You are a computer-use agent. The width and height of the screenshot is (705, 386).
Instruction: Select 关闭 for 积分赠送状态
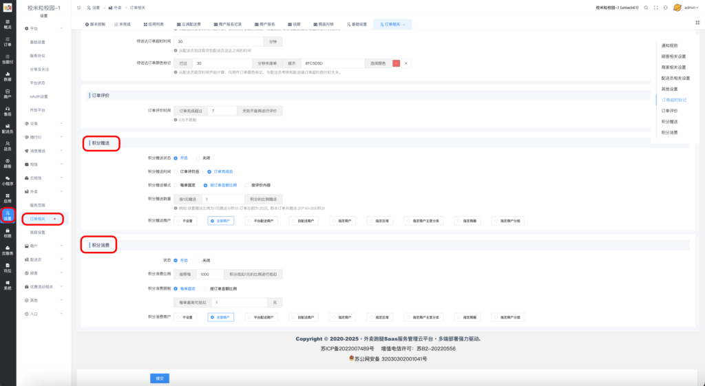(x=203, y=158)
